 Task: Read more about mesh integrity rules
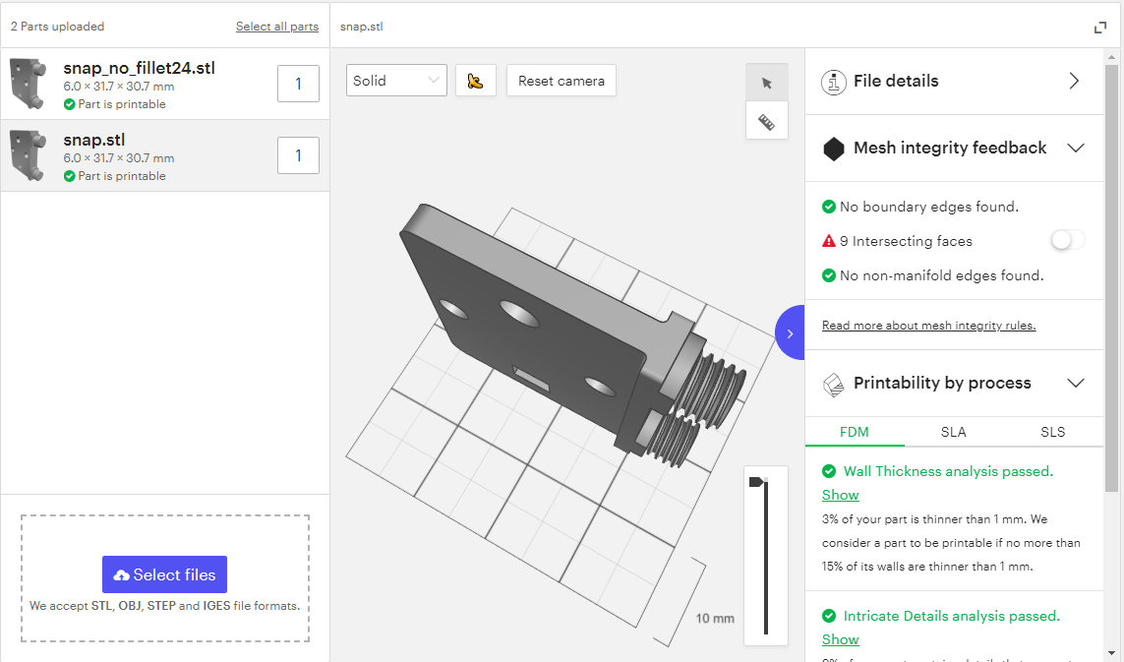click(928, 325)
